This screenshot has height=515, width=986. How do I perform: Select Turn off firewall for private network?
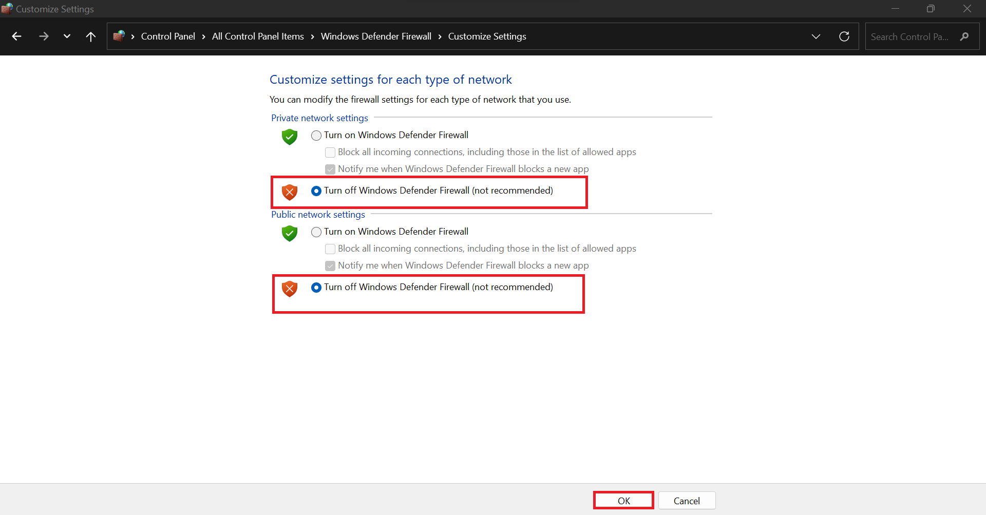coord(316,190)
